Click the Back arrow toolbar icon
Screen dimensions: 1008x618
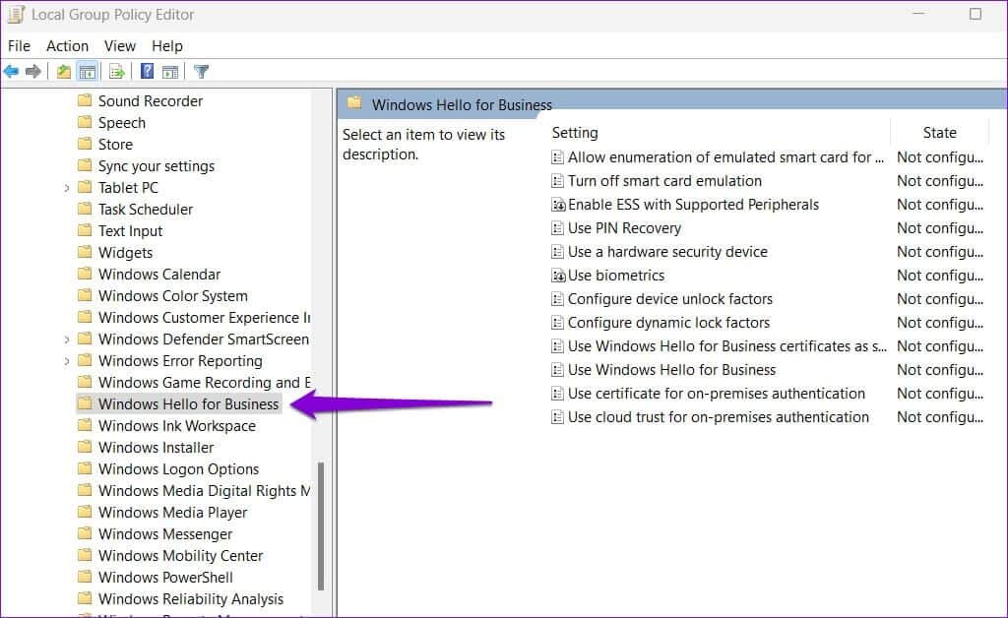tap(11, 71)
